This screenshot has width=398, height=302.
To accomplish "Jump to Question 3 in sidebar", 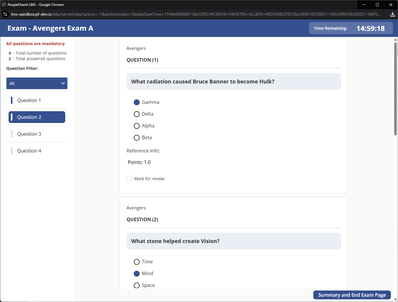I will (37, 134).
